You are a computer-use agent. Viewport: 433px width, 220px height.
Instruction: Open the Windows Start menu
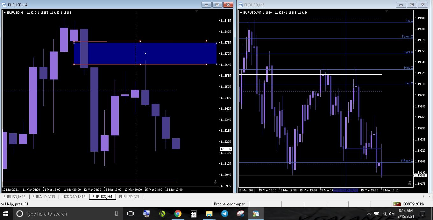6,214
